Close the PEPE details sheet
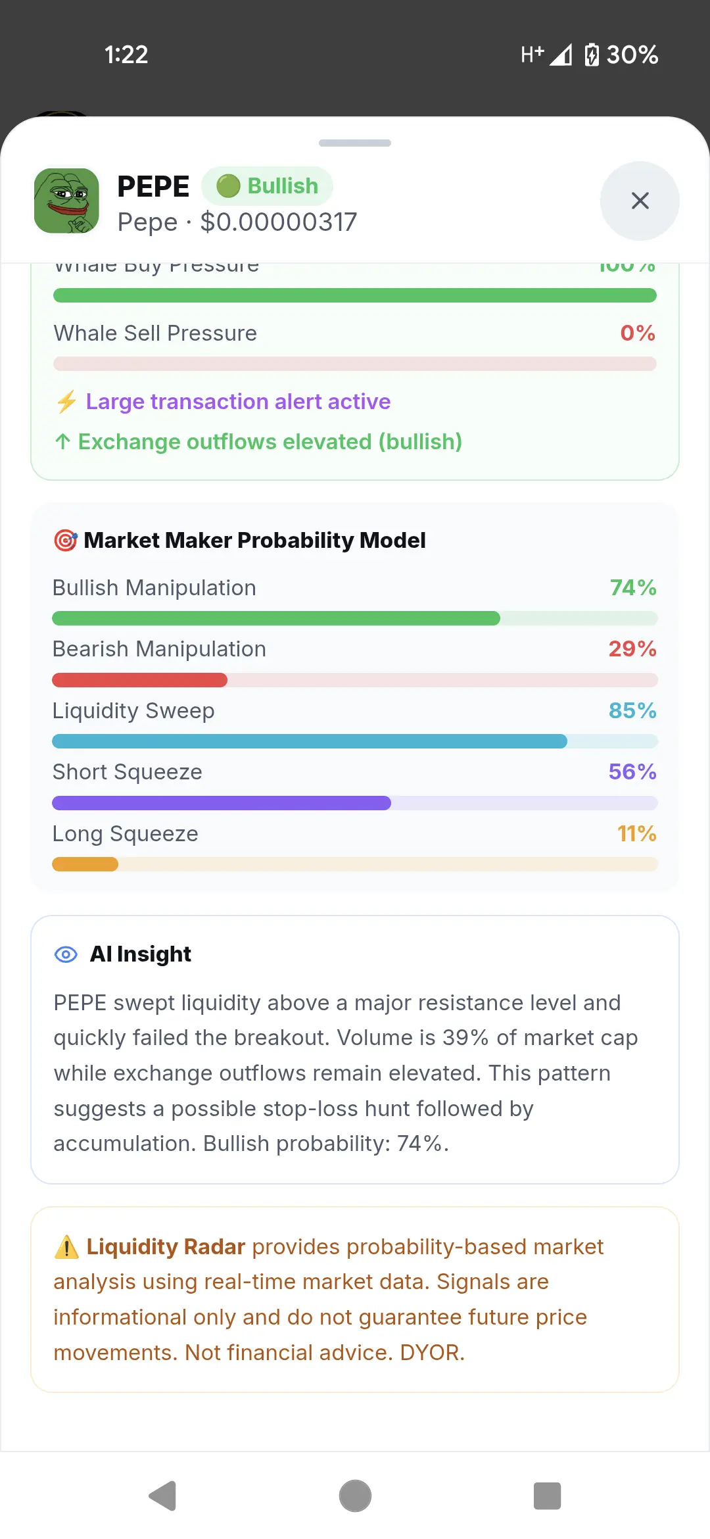Viewport: 710px width, 1539px height. 640,201
